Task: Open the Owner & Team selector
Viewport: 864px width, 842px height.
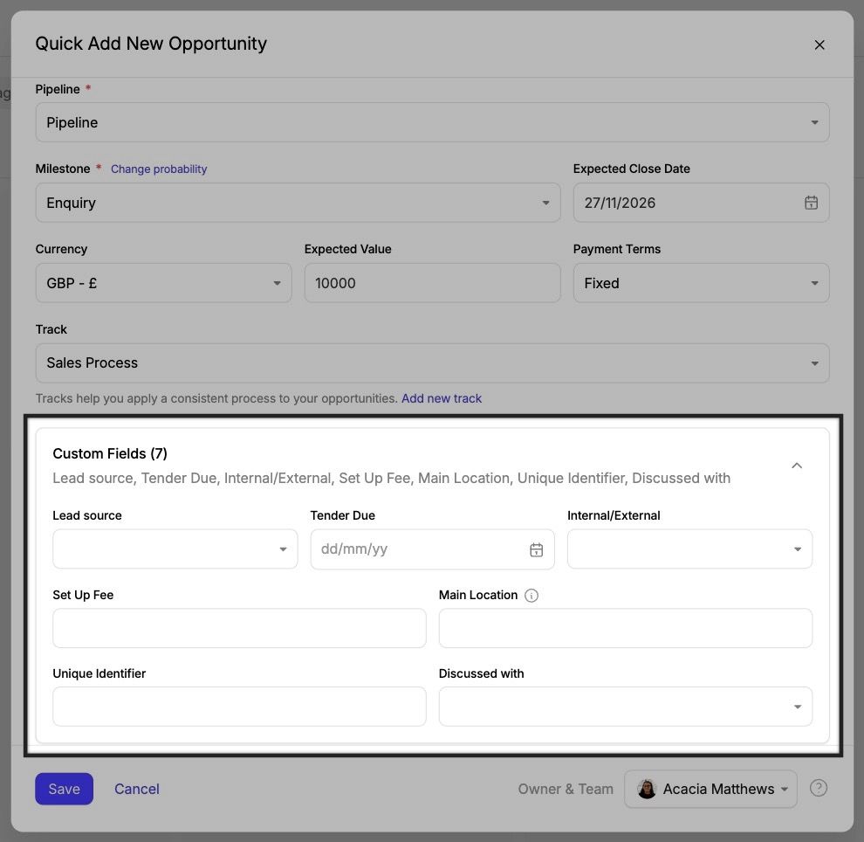Action: [x=710, y=789]
